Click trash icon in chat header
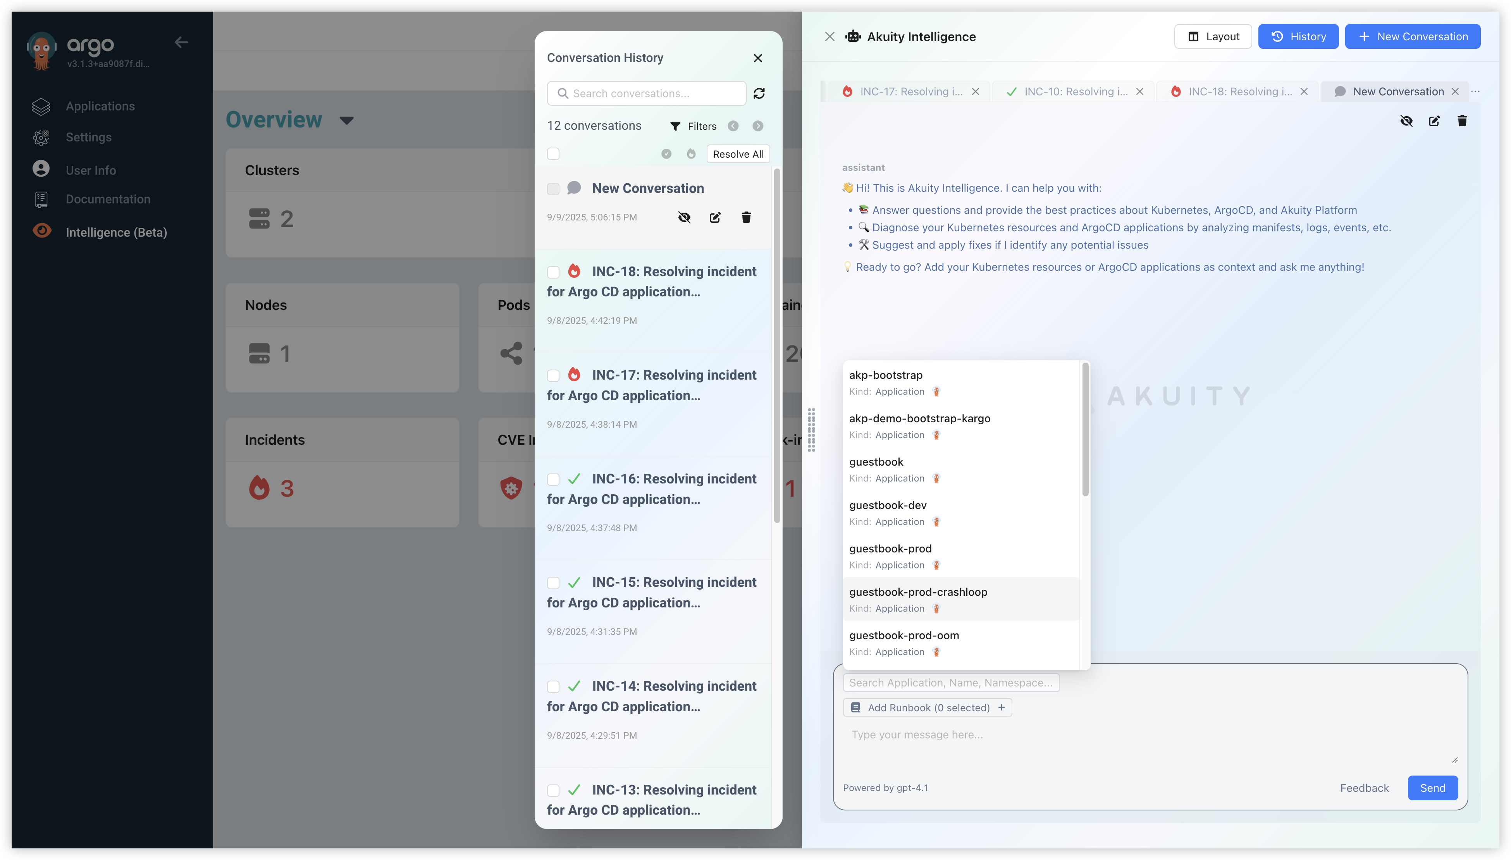Viewport: 1511px width, 860px height. 1462,121
